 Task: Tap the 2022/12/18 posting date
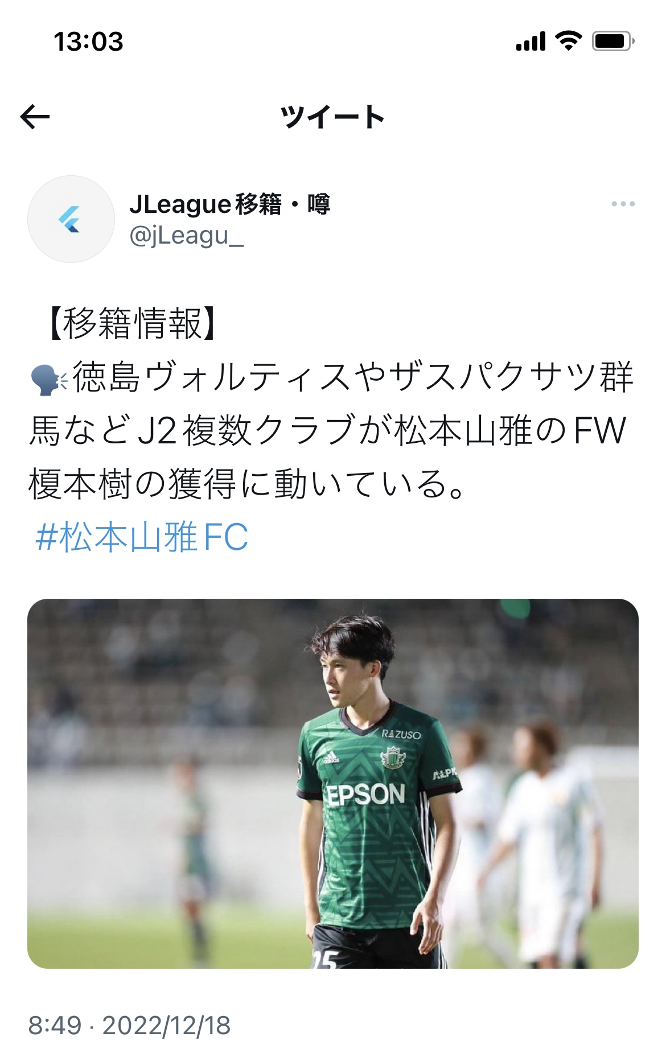click(x=166, y=1026)
